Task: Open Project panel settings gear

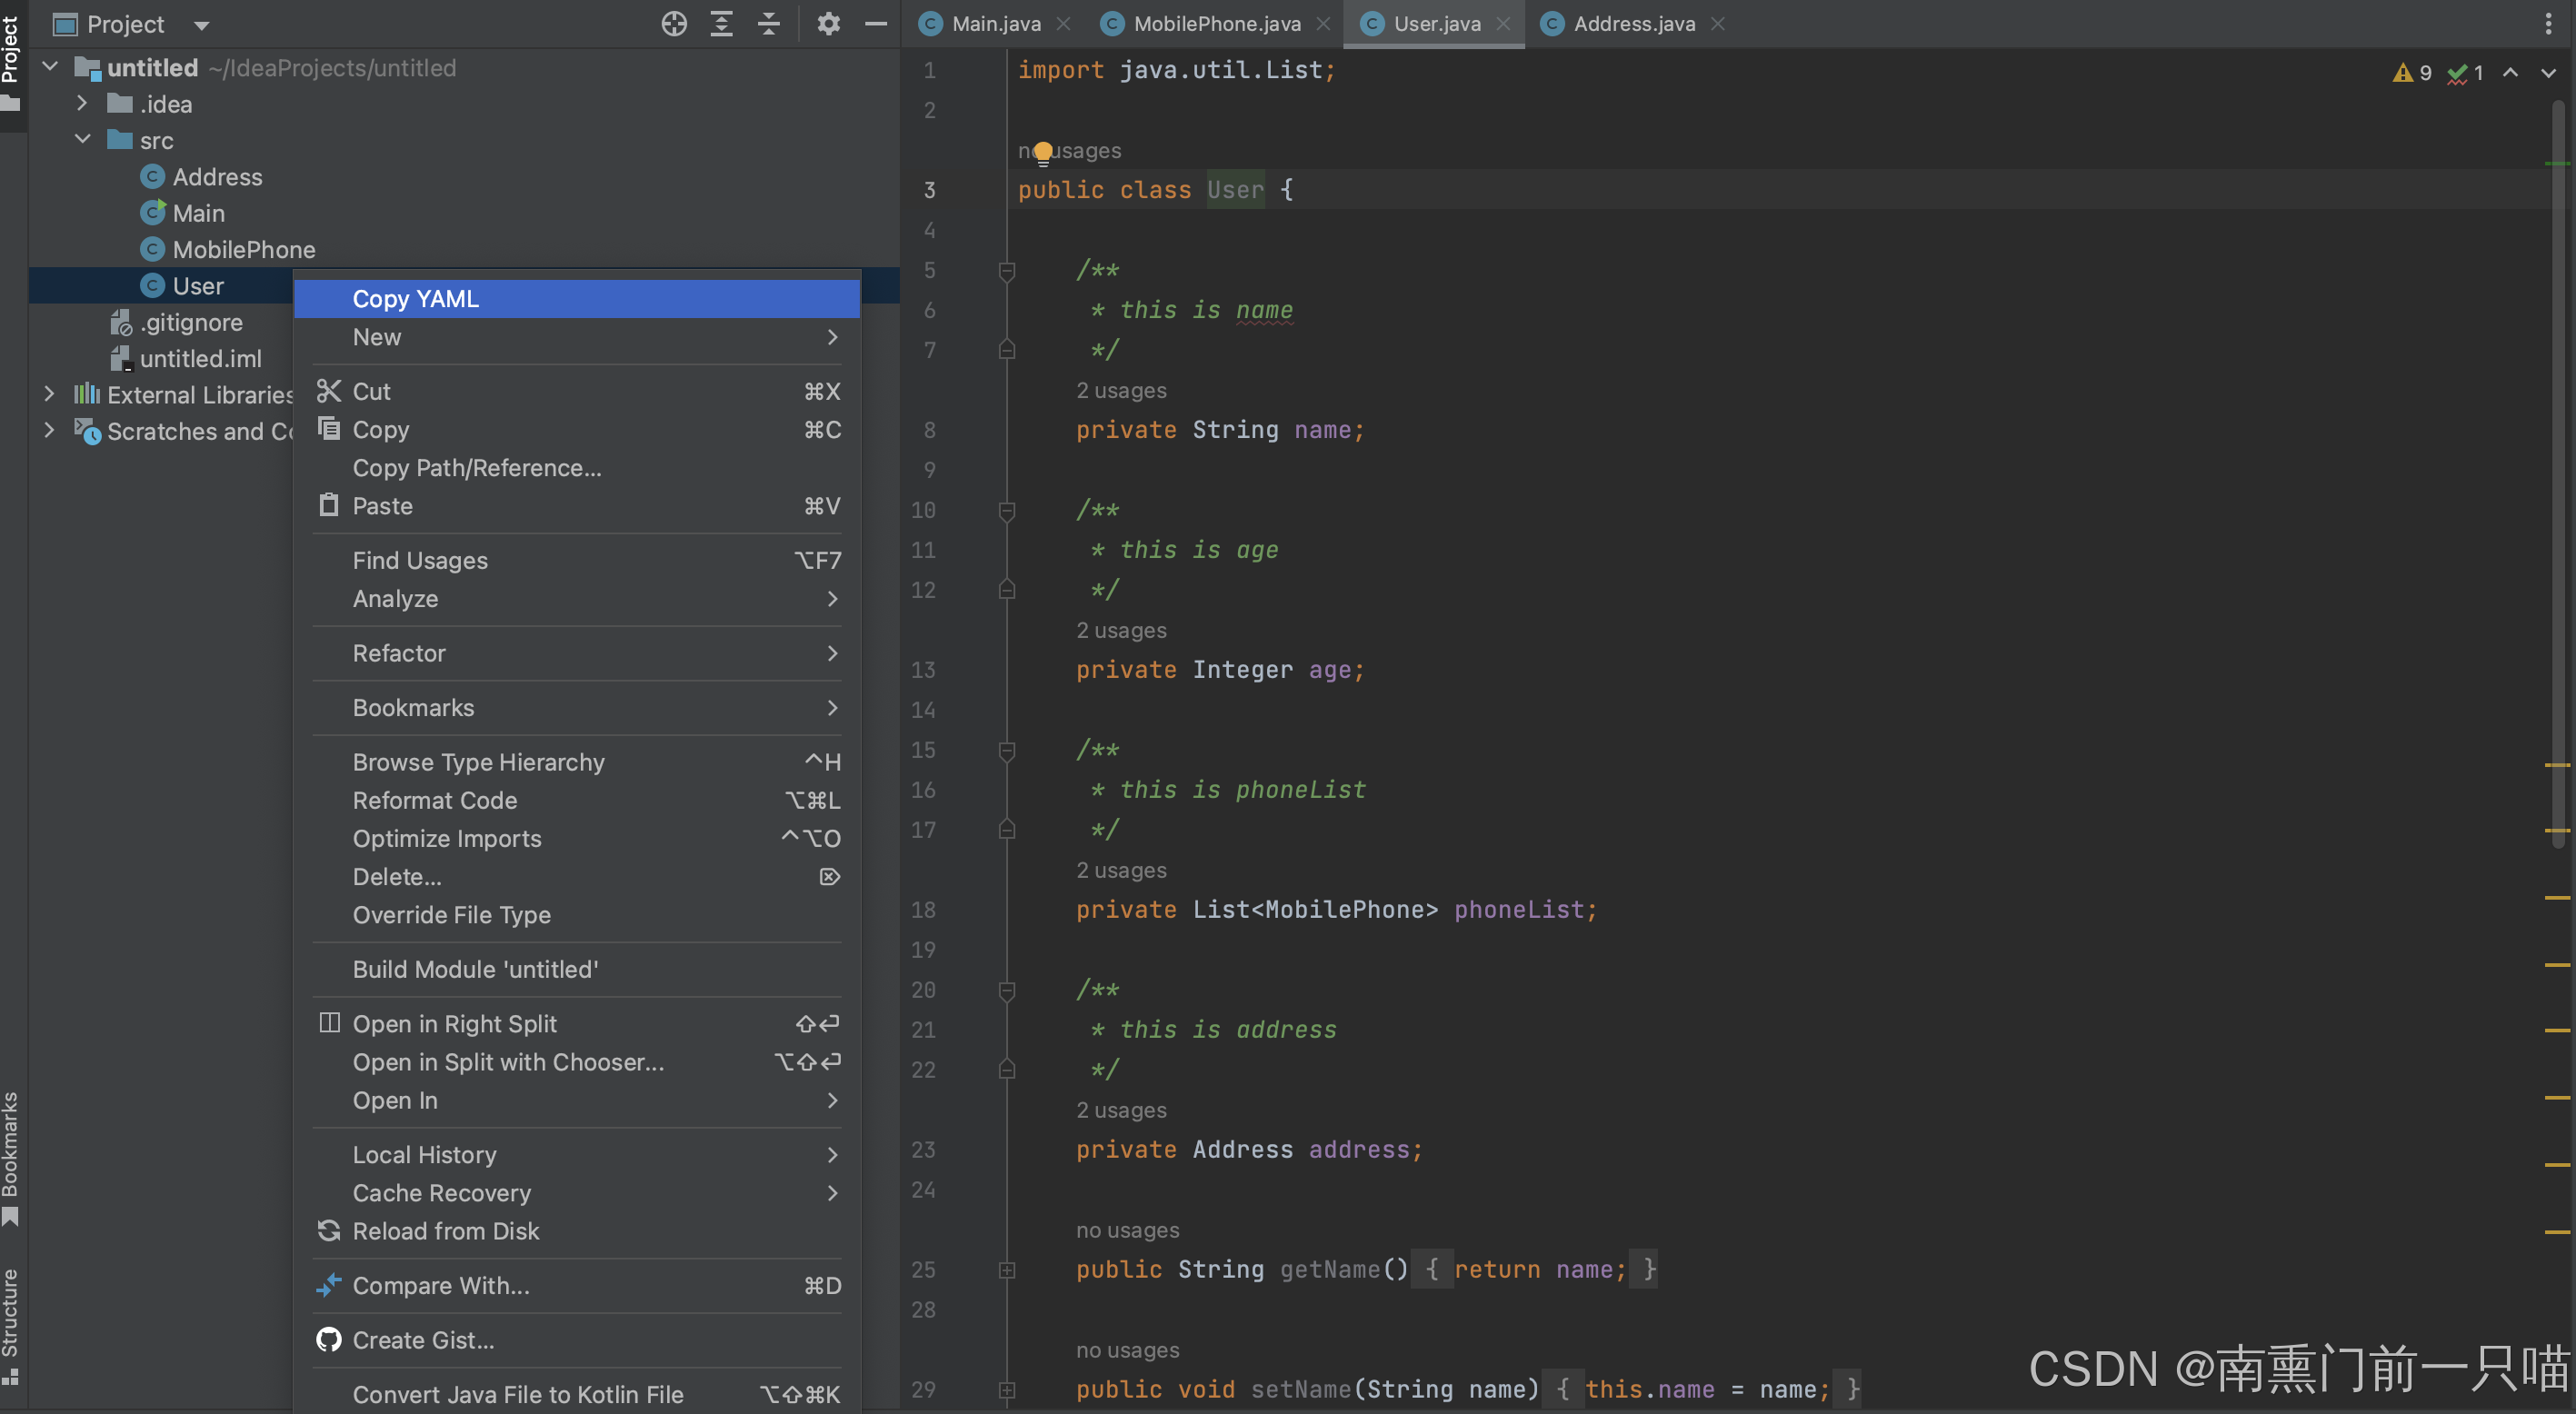Action: point(828,24)
